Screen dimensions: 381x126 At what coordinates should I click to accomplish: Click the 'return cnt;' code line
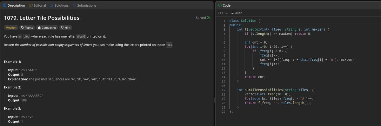(255, 77)
